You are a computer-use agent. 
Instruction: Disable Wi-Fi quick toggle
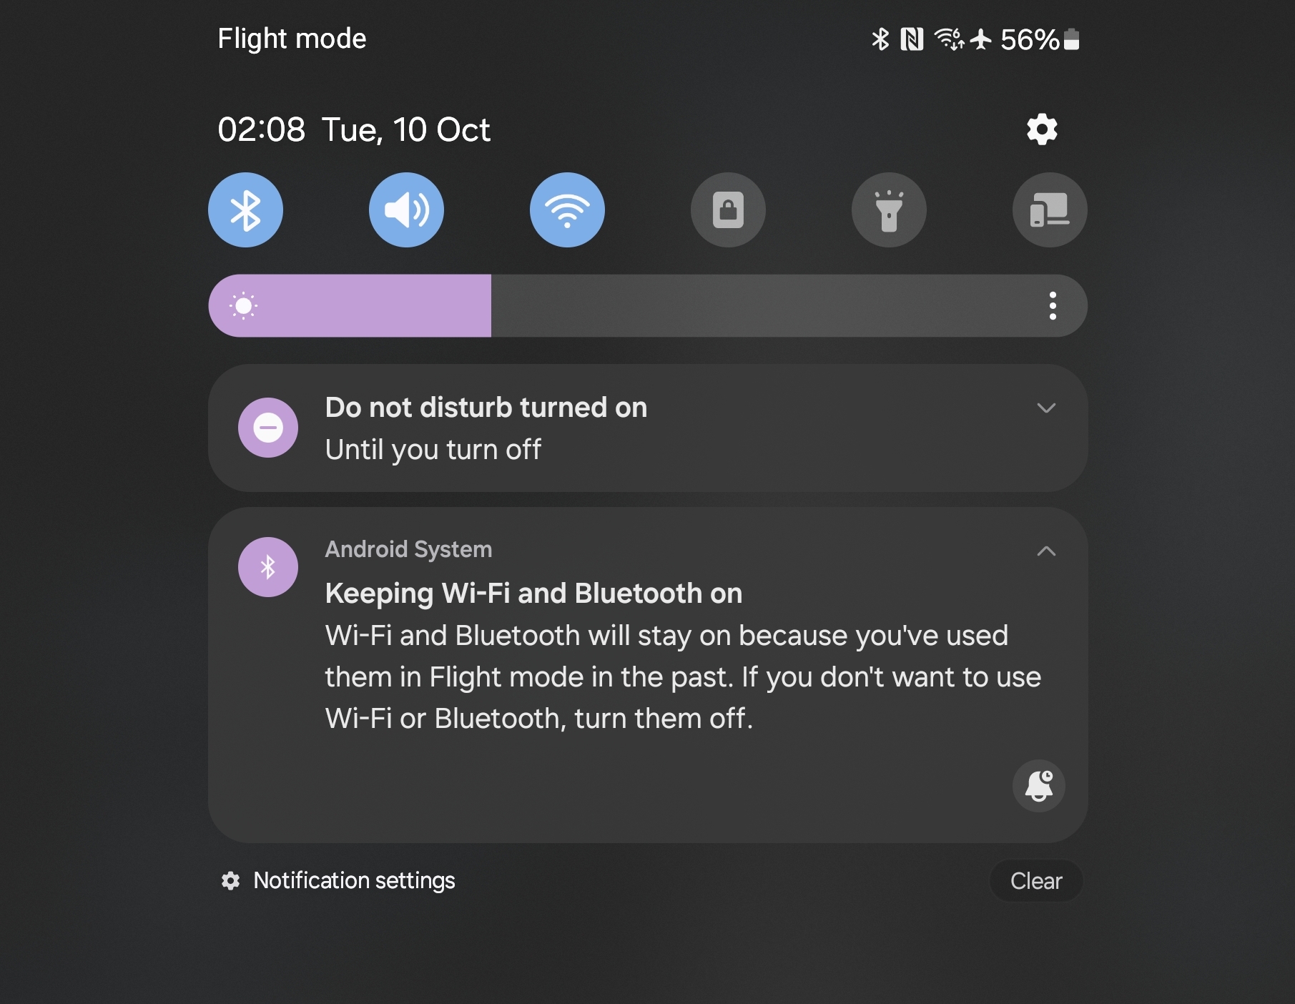pyautogui.click(x=567, y=210)
